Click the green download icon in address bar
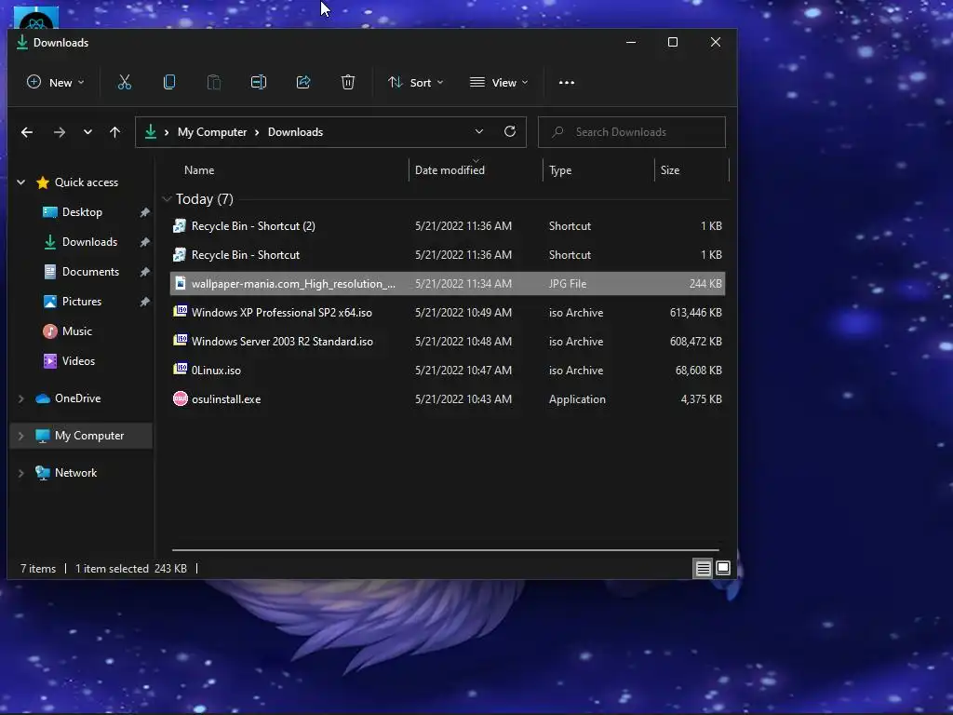This screenshot has height=715, width=953. click(150, 131)
